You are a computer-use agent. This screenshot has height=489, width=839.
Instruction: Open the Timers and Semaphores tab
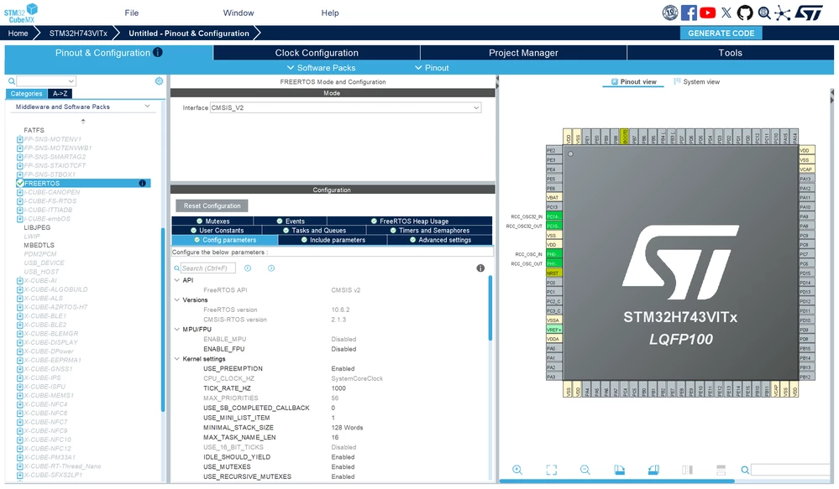[x=430, y=231]
